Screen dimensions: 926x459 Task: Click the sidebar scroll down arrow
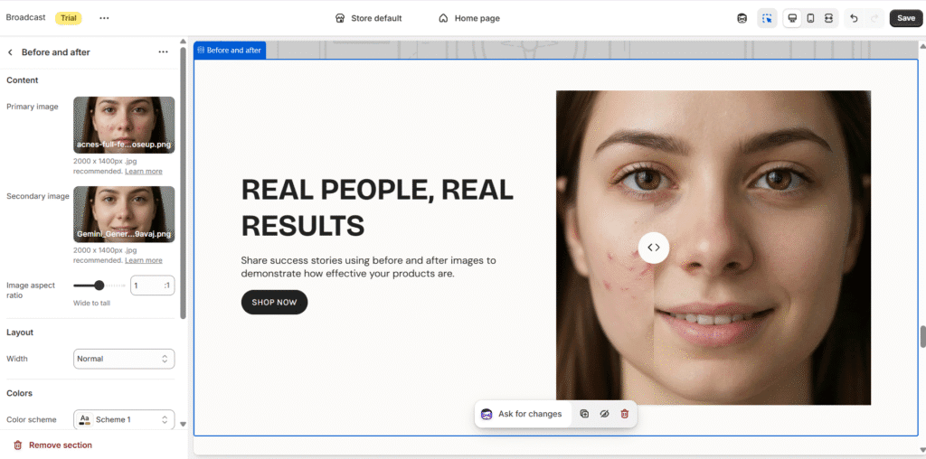(x=183, y=424)
